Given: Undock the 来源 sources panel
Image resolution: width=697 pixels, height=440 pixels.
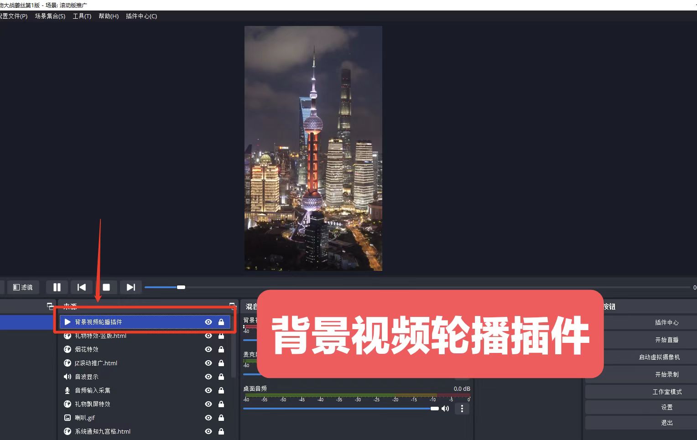Looking at the screenshot, I should pyautogui.click(x=232, y=305).
